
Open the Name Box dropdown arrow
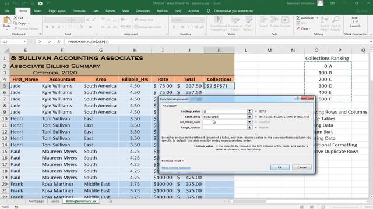click(x=24, y=42)
